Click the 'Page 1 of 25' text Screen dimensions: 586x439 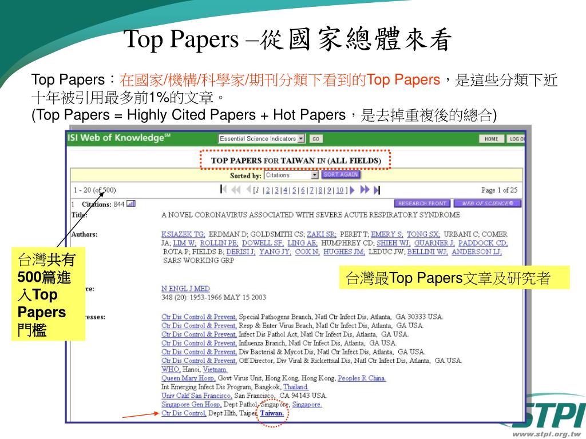tap(499, 190)
